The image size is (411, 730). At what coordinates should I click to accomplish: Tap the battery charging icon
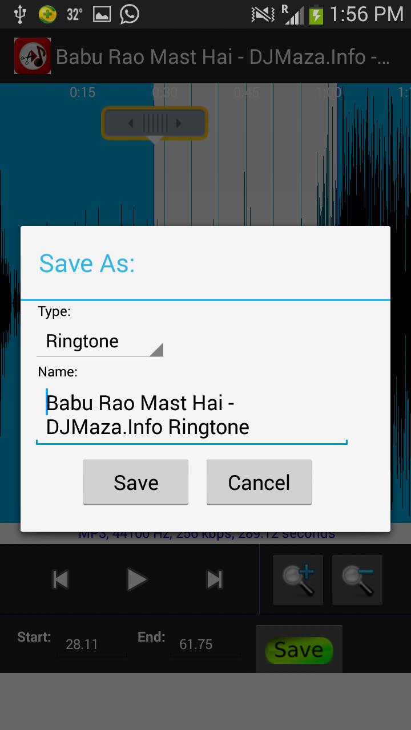pos(316,14)
